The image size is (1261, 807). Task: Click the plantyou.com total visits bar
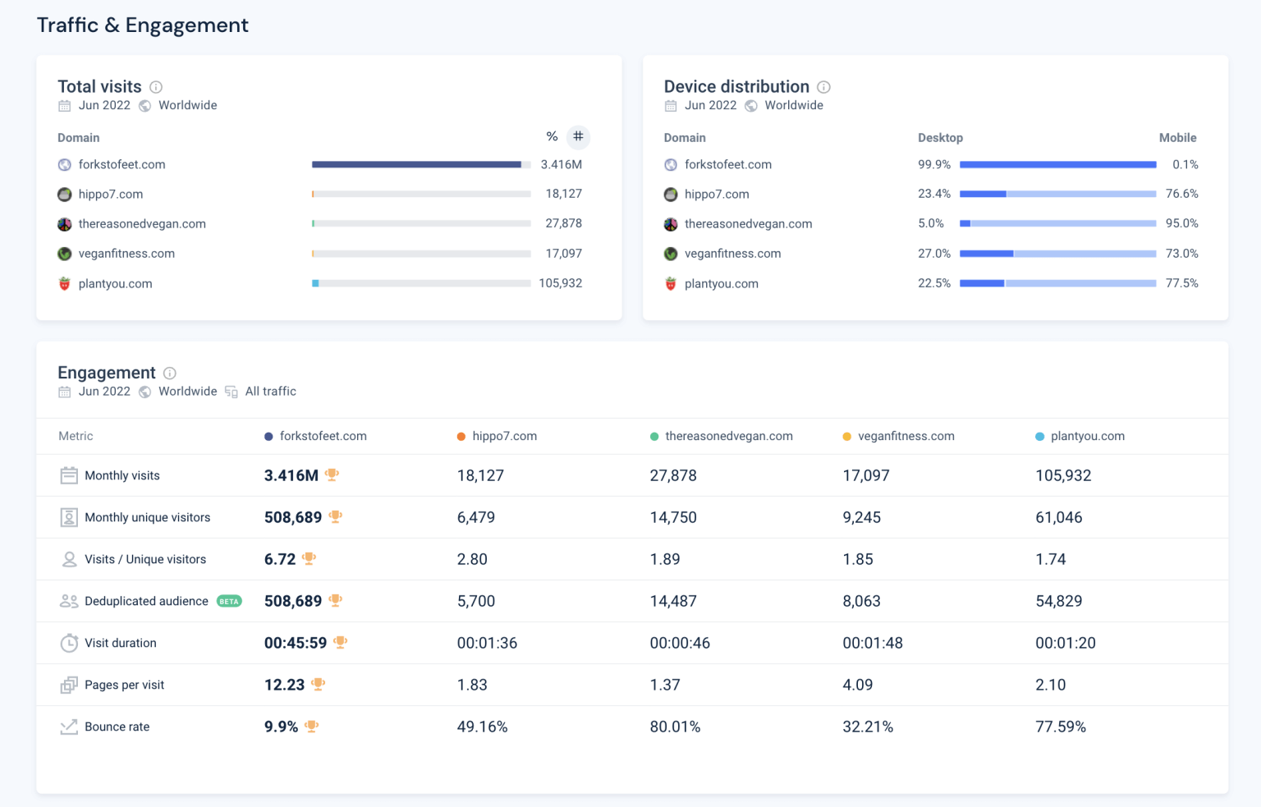point(421,283)
